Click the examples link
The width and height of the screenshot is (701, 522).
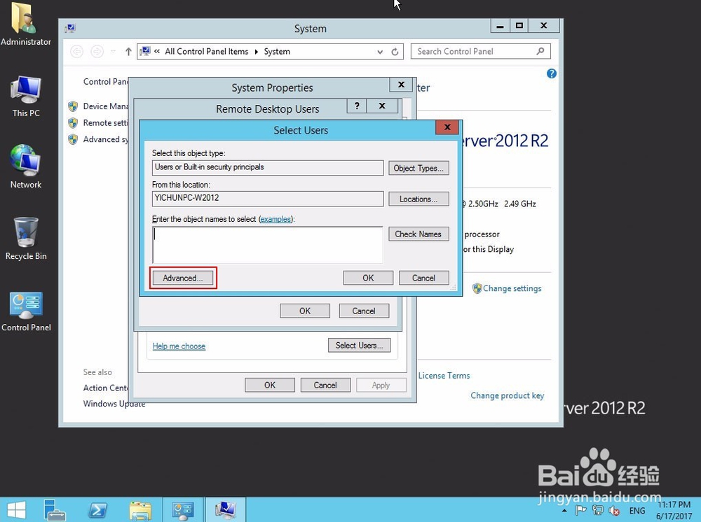275,219
